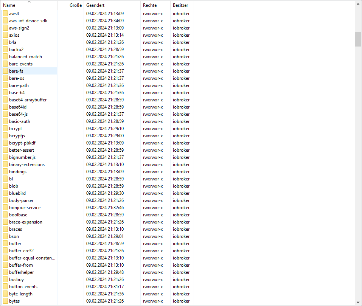Select the bcrypt-pbkdf folder icon
362x306 pixels.
click(x=6, y=143)
